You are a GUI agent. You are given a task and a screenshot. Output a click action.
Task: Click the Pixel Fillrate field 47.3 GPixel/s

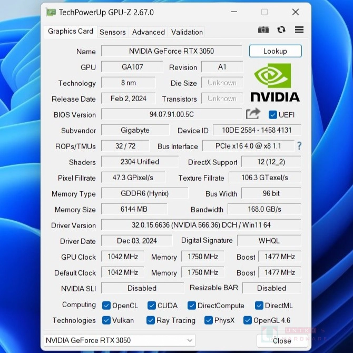tap(133, 178)
